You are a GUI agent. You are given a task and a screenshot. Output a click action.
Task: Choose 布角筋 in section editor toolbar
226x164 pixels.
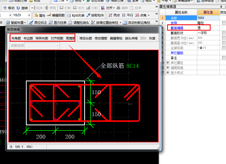pyautogui.click(x=16, y=38)
